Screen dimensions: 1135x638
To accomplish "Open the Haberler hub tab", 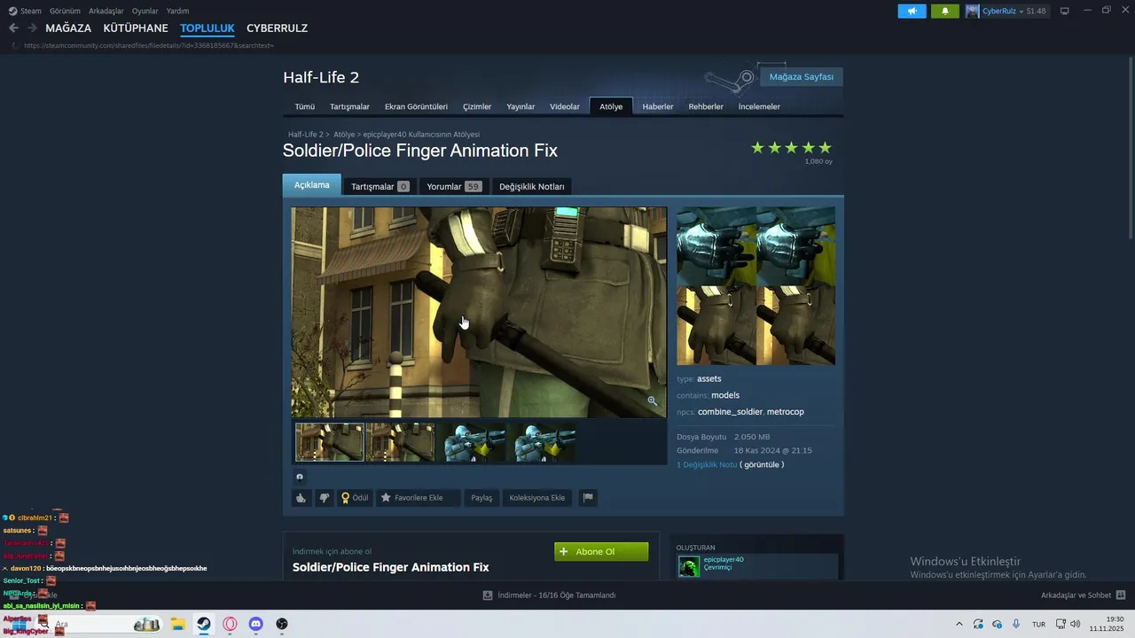I will [658, 106].
